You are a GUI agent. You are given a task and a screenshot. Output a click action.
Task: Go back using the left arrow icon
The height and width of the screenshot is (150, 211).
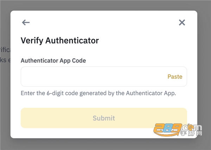click(x=26, y=22)
